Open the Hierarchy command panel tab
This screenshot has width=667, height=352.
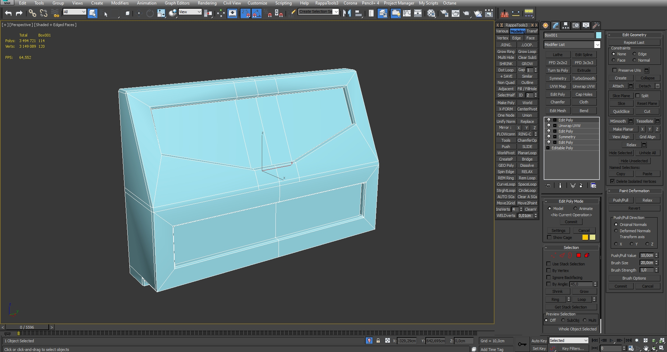click(565, 25)
